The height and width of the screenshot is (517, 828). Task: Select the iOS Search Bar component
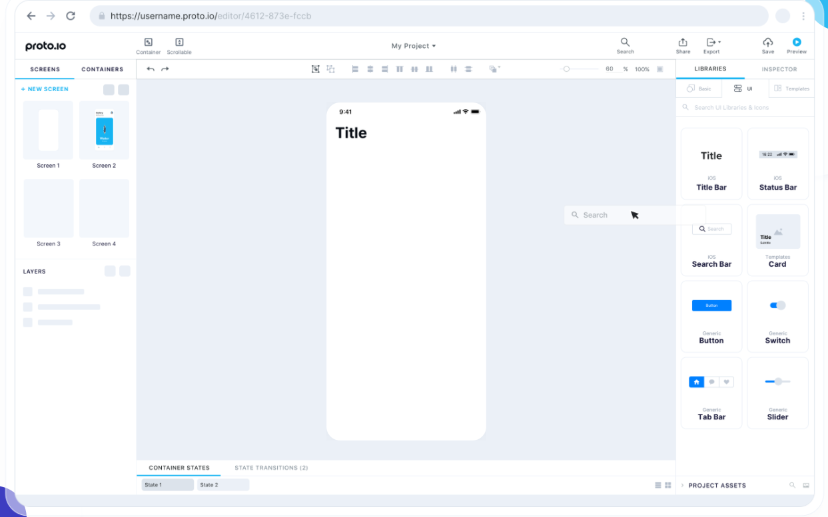[x=711, y=240]
